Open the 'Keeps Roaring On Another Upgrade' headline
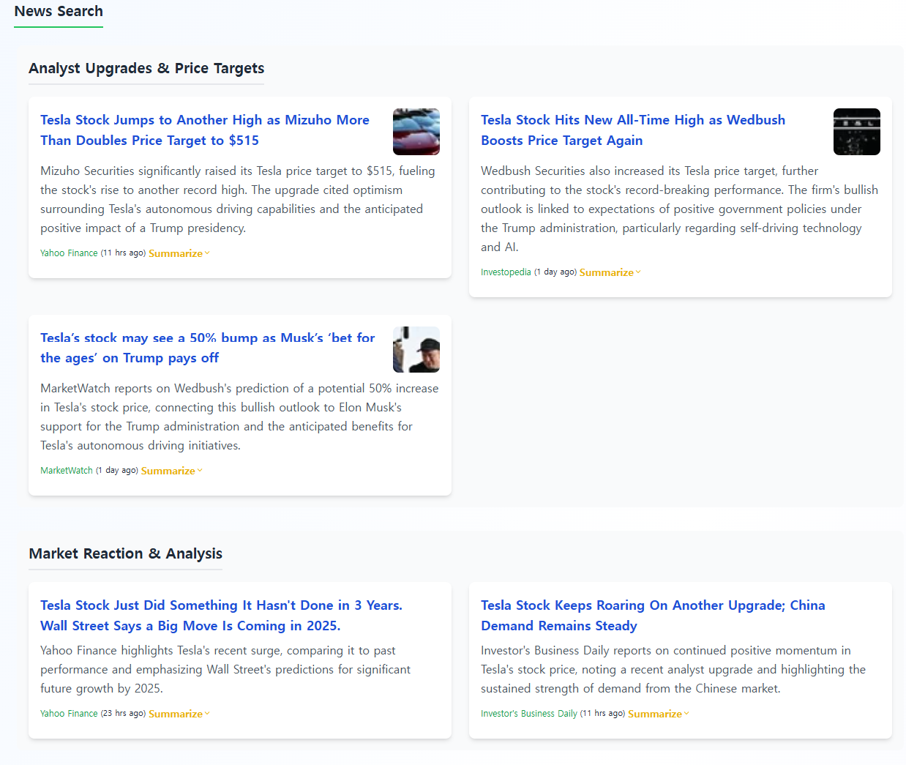This screenshot has height=765, width=906. point(653,616)
